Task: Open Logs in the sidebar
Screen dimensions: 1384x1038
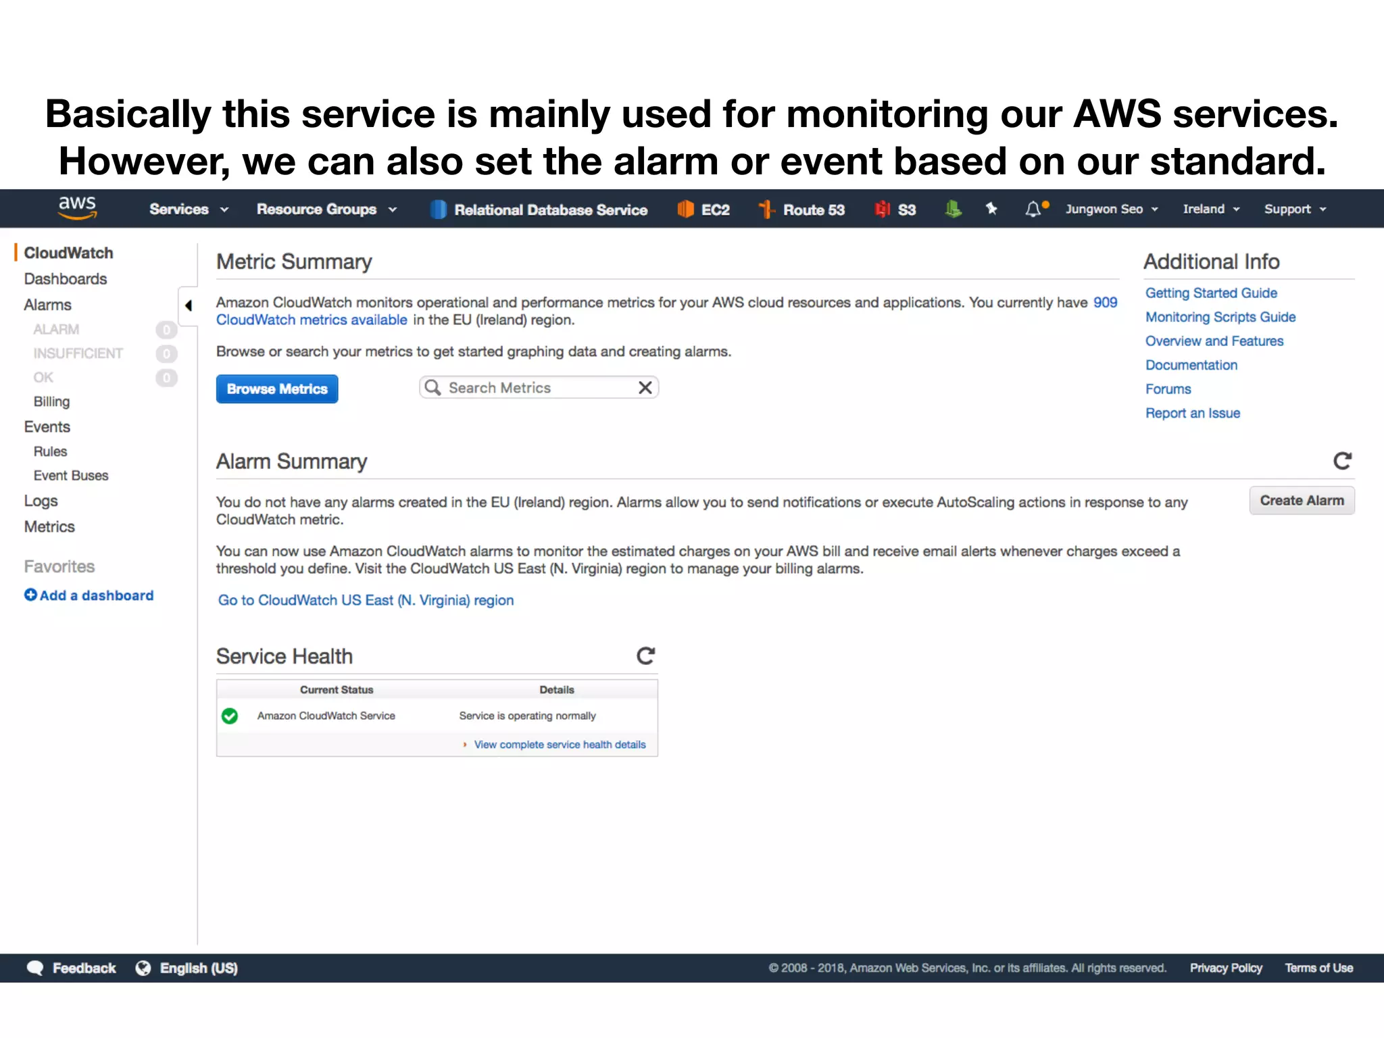Action: [x=41, y=501]
